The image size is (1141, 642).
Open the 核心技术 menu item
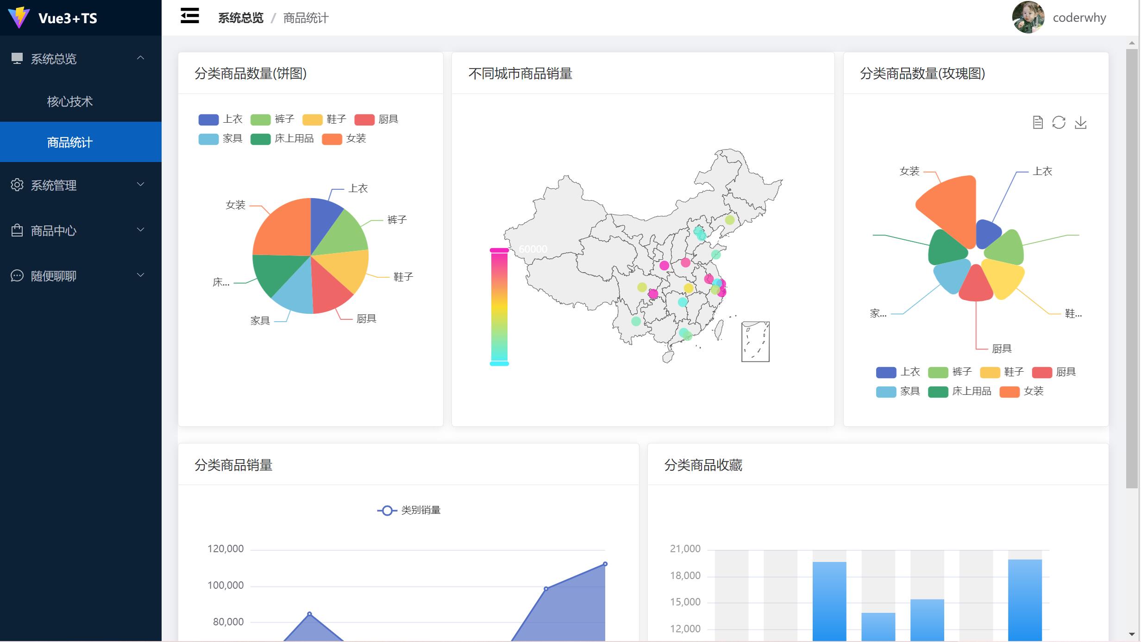(x=69, y=101)
